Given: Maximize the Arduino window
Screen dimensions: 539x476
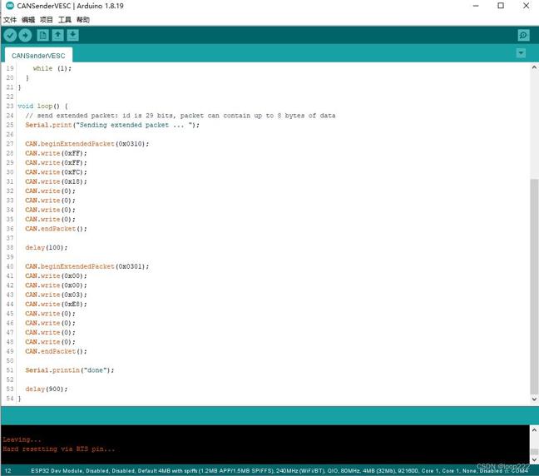Looking at the screenshot, I should [x=501, y=6].
